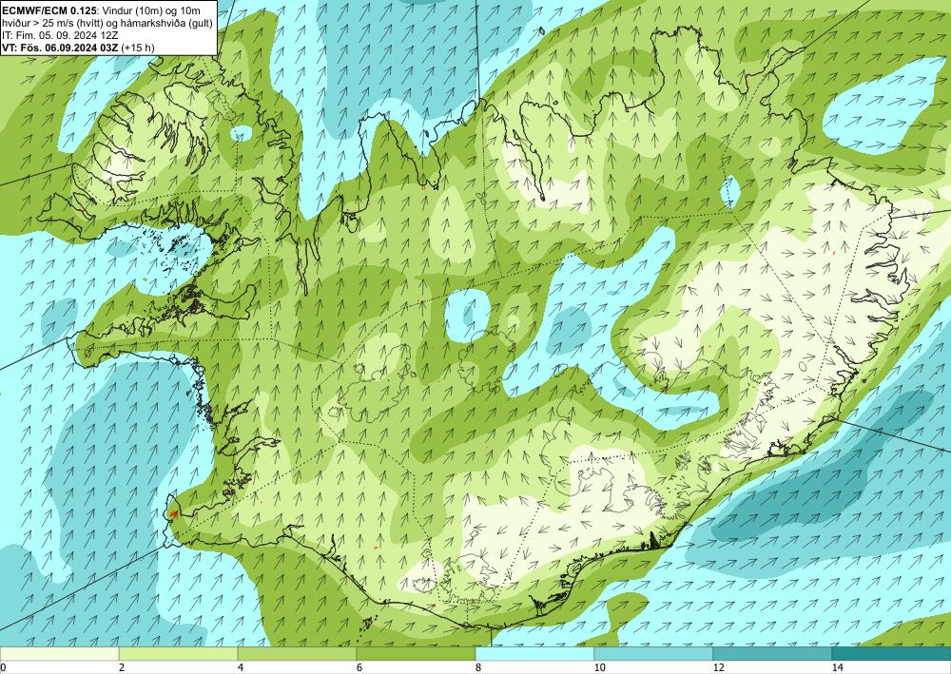Click the legend value label "4"
The width and height of the screenshot is (951, 674).
[241, 667]
